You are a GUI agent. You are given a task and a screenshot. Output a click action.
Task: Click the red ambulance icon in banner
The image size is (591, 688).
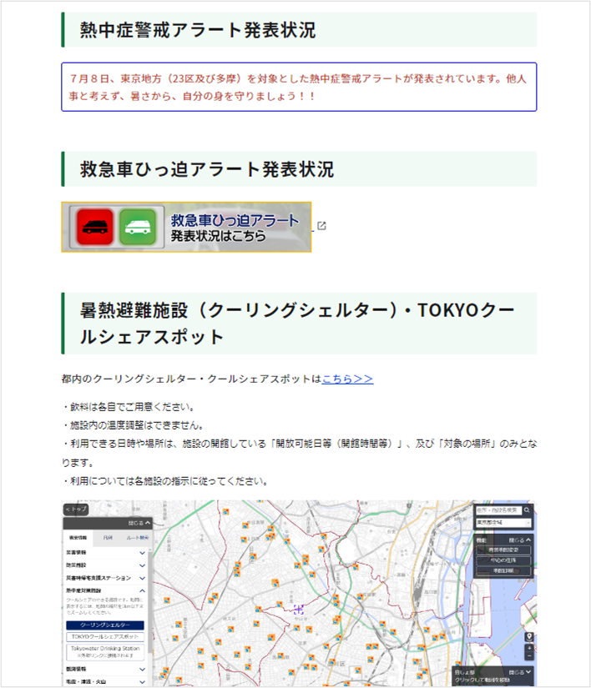95,227
